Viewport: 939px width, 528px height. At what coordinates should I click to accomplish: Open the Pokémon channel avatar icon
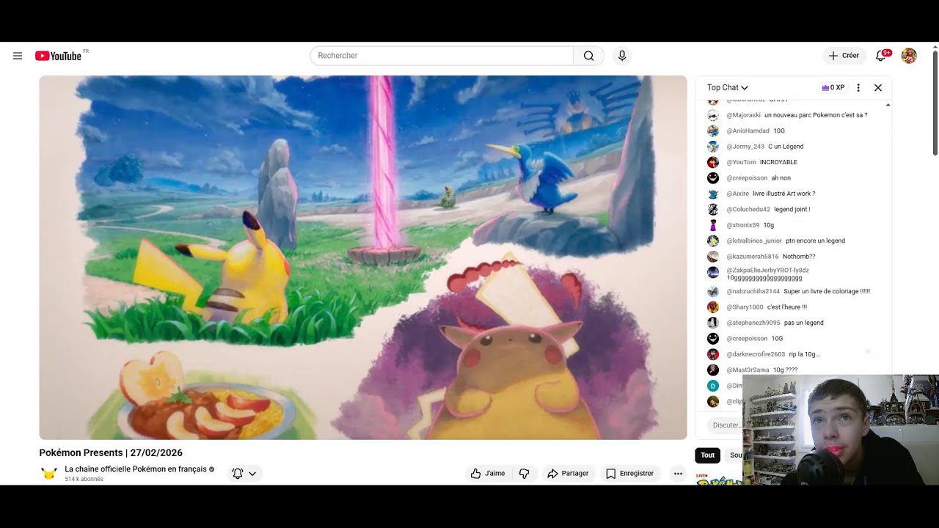(x=49, y=474)
